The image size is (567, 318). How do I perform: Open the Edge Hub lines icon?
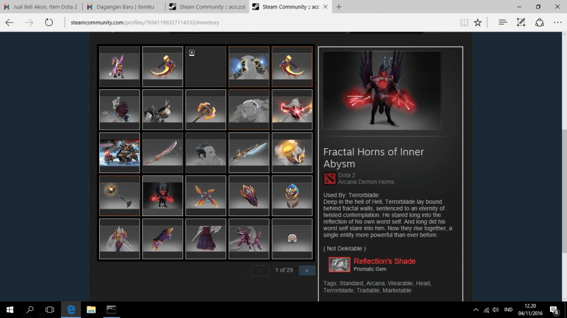(x=502, y=23)
